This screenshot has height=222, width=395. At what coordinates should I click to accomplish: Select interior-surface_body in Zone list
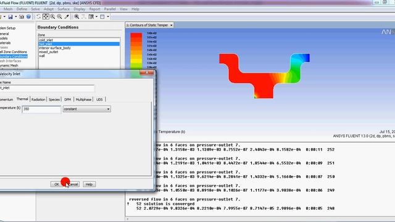point(79,48)
